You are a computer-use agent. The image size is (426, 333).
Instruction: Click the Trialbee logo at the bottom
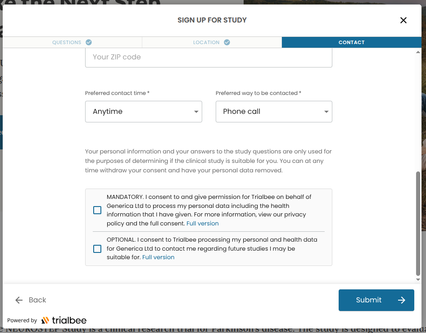tap(63, 320)
